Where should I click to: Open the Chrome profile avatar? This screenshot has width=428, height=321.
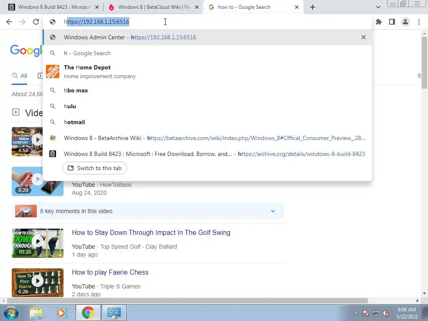coord(405,22)
